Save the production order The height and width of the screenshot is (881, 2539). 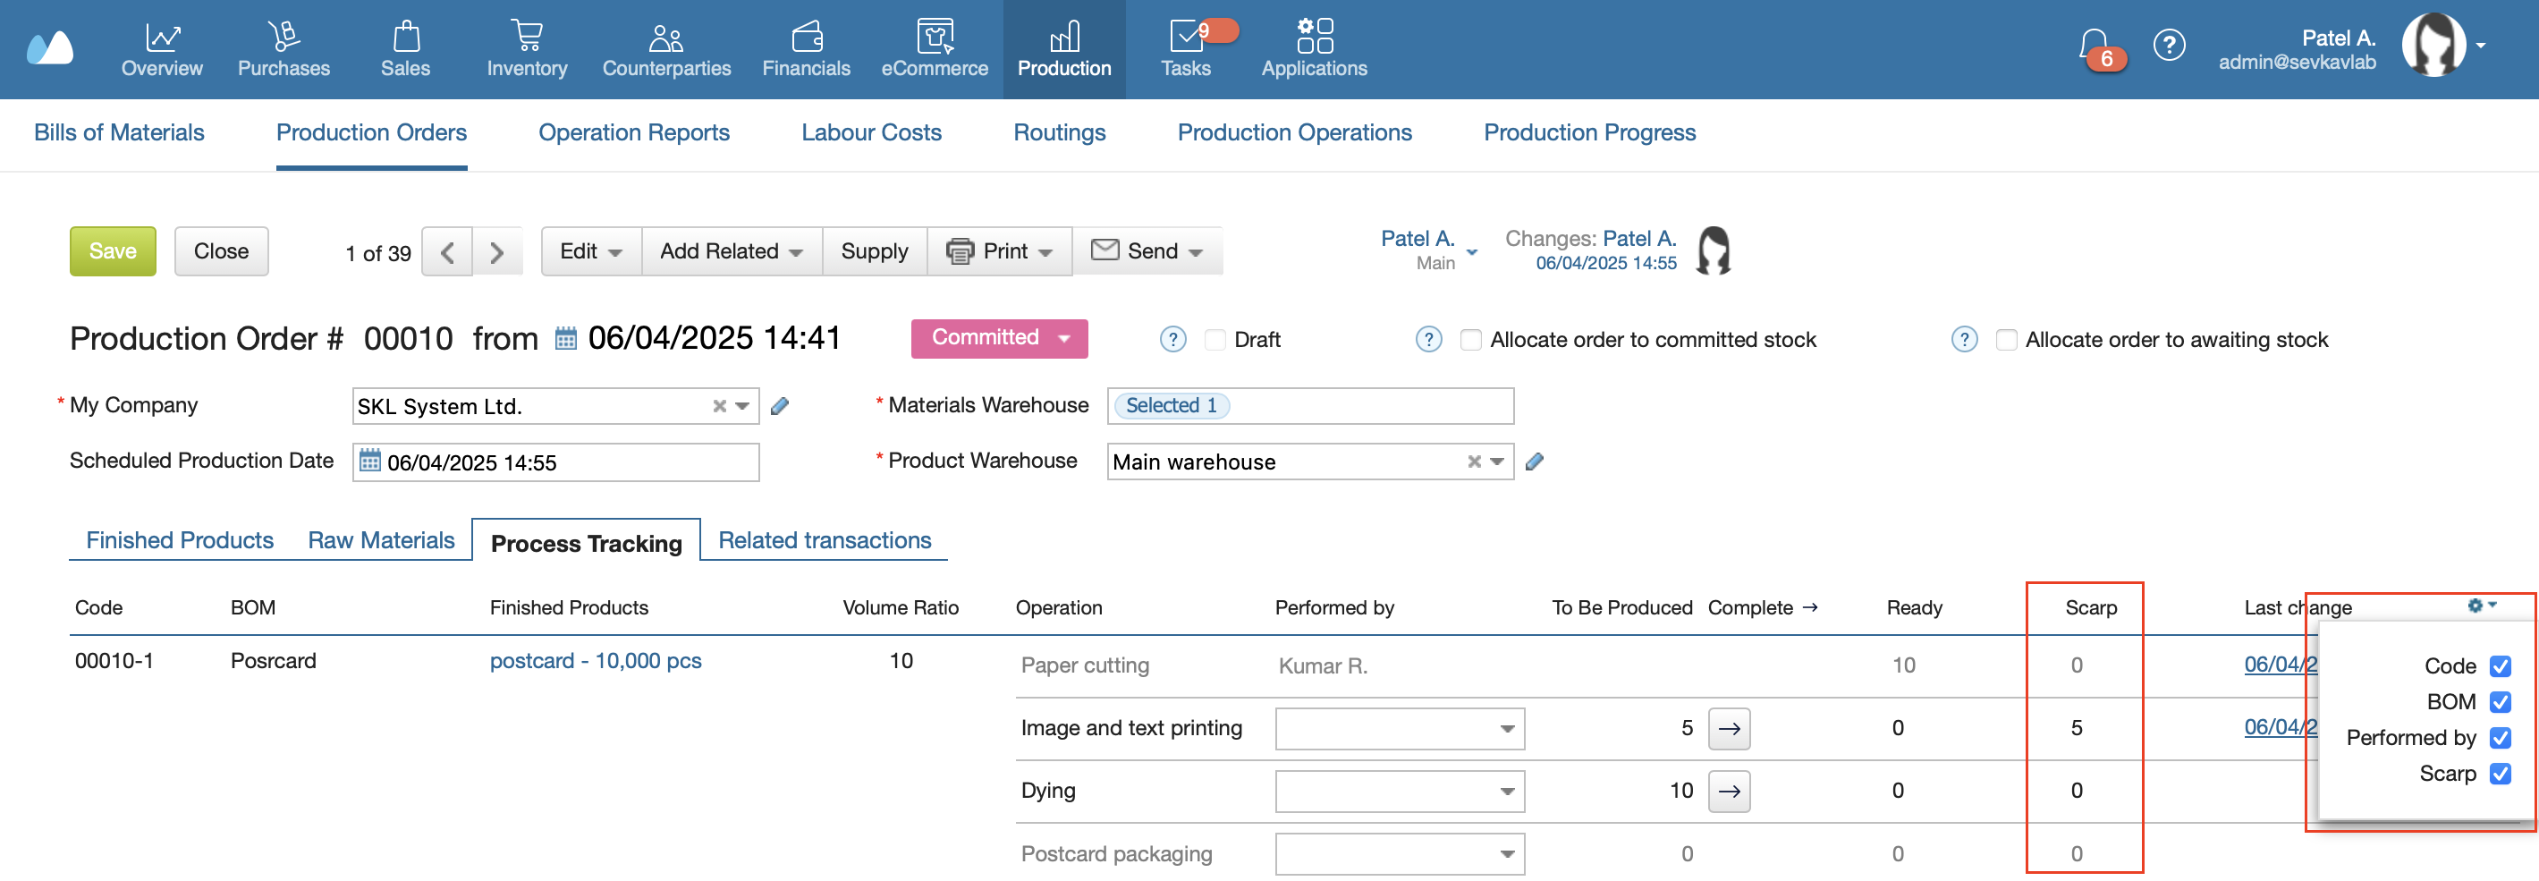[x=113, y=252]
